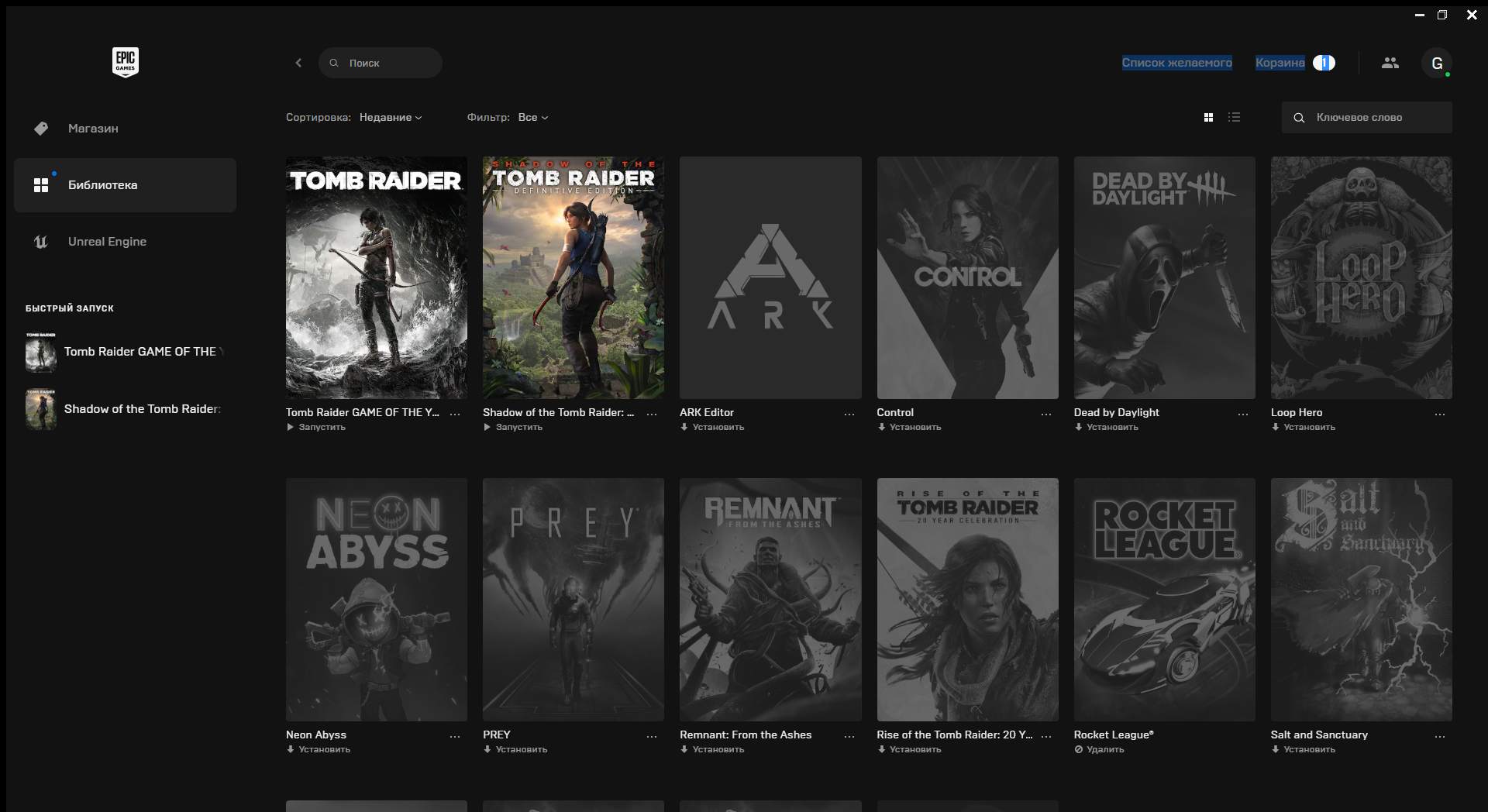Click the Remnant: From the Ashes cover

click(x=770, y=600)
